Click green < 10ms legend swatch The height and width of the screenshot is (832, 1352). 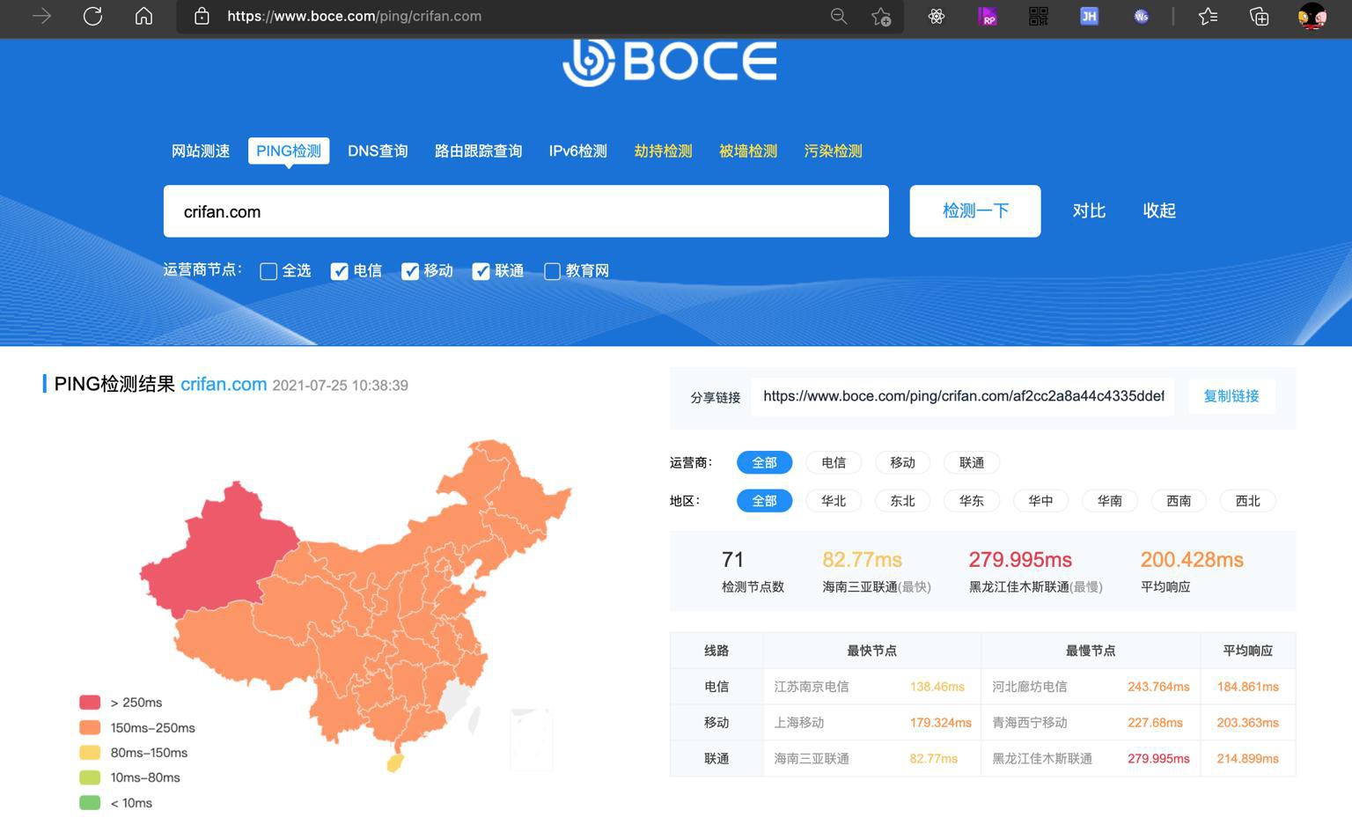(x=90, y=803)
